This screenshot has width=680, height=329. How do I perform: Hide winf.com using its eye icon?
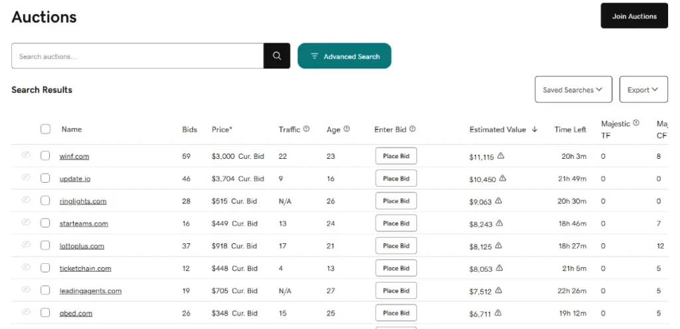click(x=26, y=156)
